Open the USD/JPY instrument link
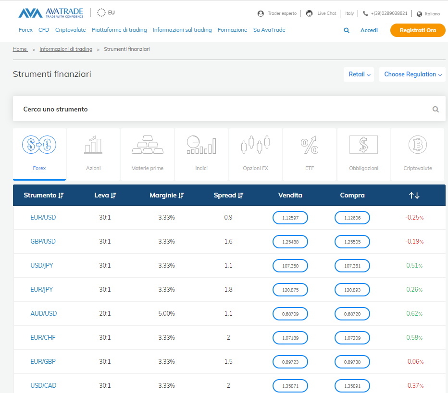 click(x=42, y=265)
